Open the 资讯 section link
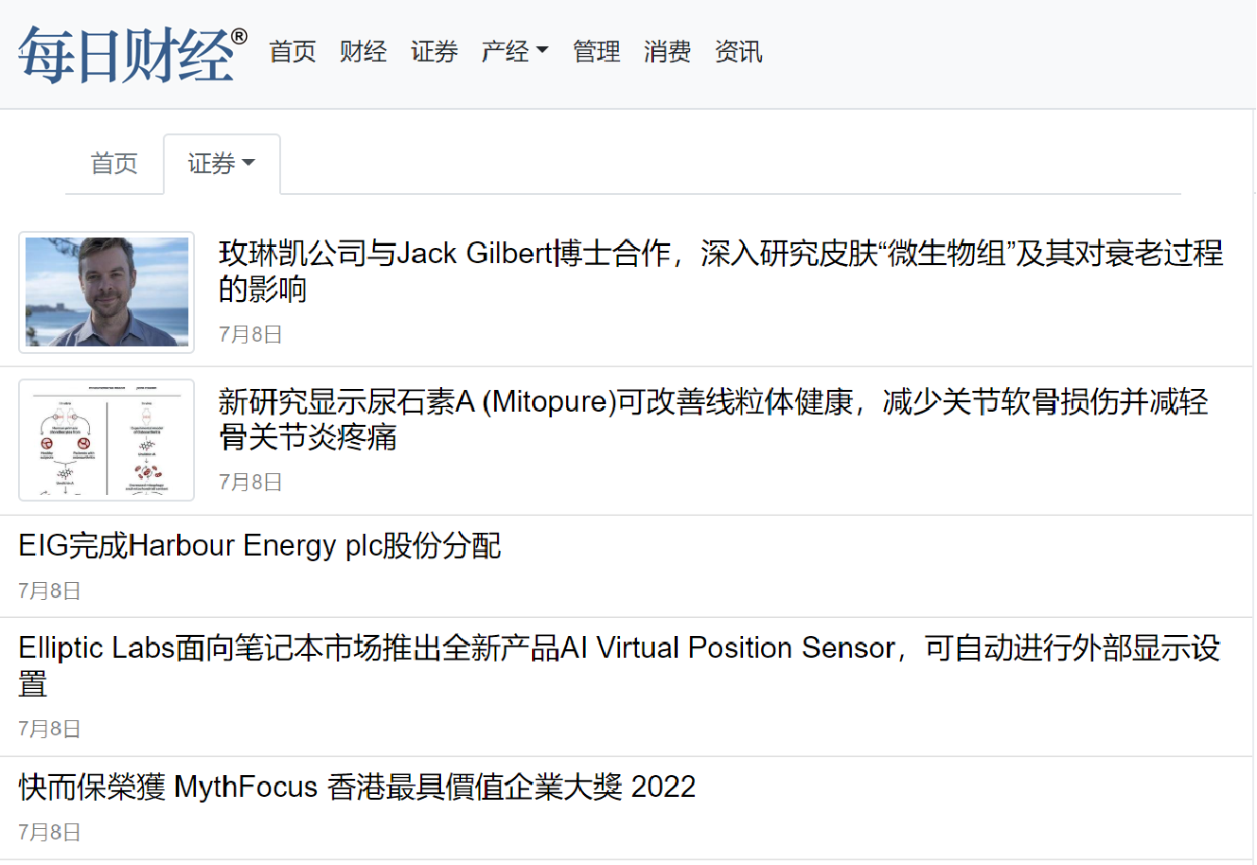1257x865 pixels. (x=738, y=51)
